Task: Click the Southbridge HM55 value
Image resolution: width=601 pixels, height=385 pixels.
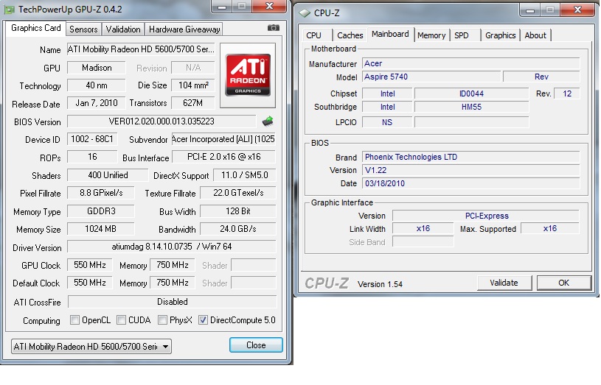Action: (x=471, y=107)
